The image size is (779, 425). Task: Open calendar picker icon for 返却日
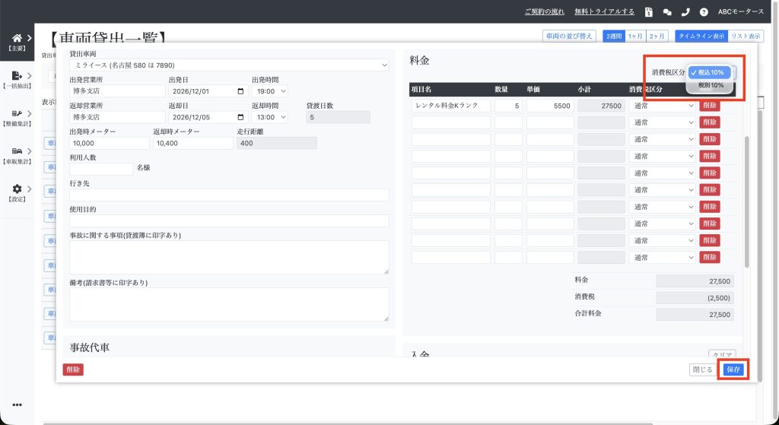[x=241, y=117]
